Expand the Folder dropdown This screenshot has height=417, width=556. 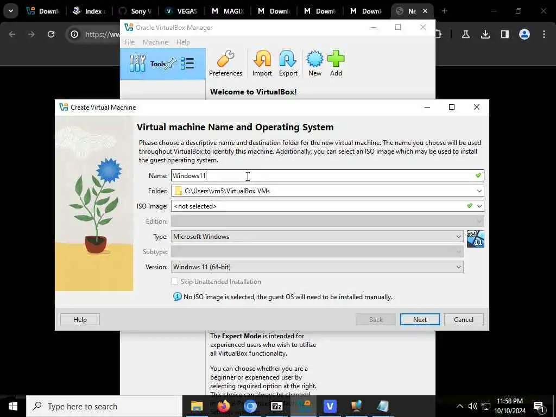click(x=479, y=191)
